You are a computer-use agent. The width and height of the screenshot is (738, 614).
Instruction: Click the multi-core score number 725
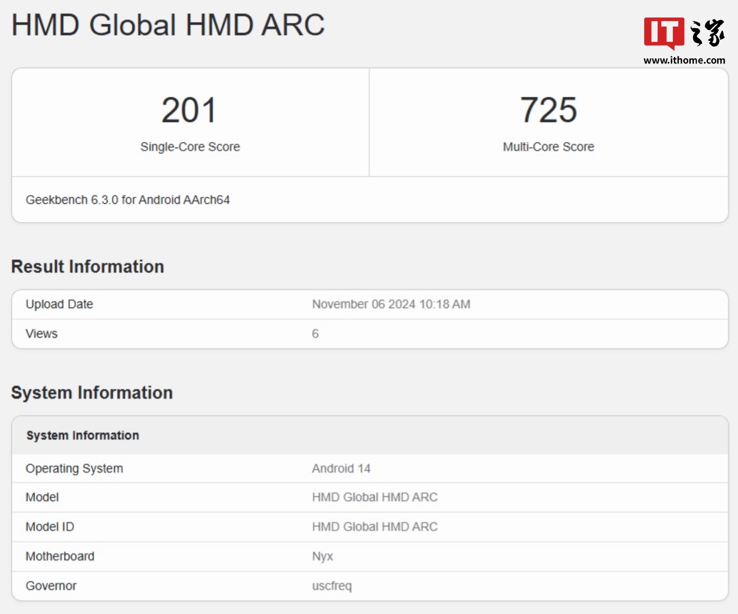coord(548,110)
